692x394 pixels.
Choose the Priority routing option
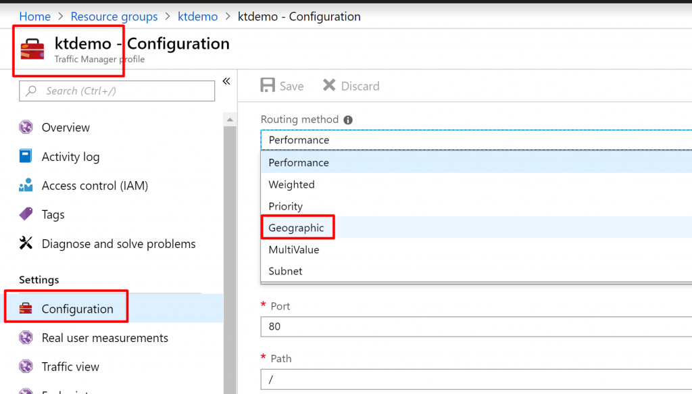pyautogui.click(x=476, y=206)
